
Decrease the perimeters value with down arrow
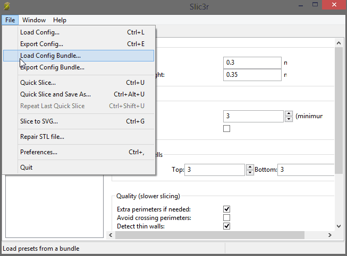(x=289, y=119)
